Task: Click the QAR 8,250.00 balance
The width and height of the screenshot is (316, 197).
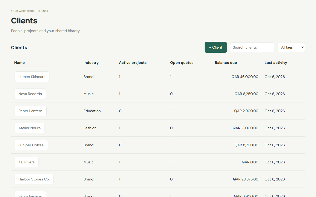Action: click(246, 94)
